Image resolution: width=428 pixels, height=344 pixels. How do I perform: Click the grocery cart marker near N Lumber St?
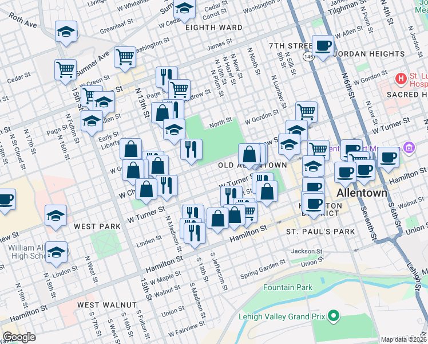click(306, 113)
